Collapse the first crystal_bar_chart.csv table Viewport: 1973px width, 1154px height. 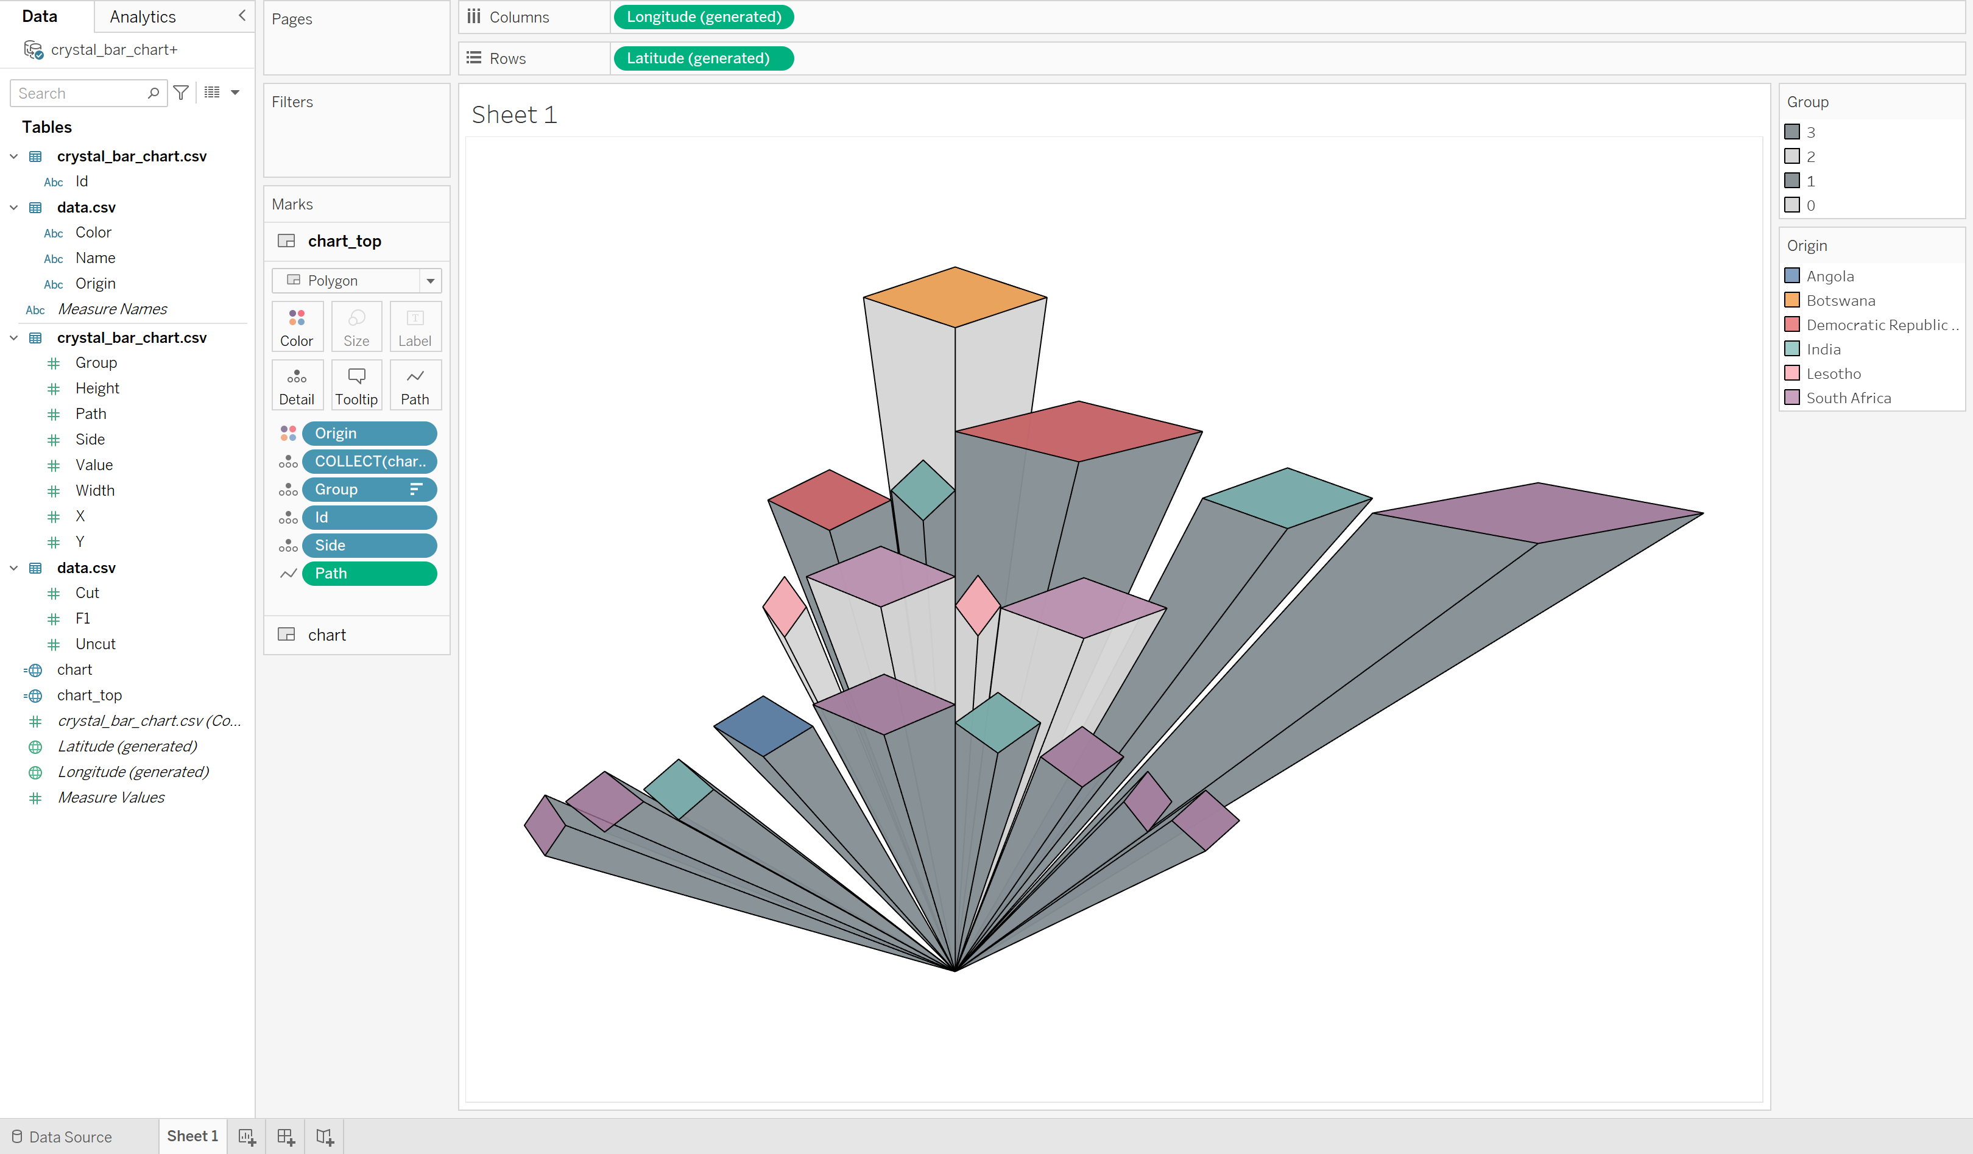tap(13, 157)
